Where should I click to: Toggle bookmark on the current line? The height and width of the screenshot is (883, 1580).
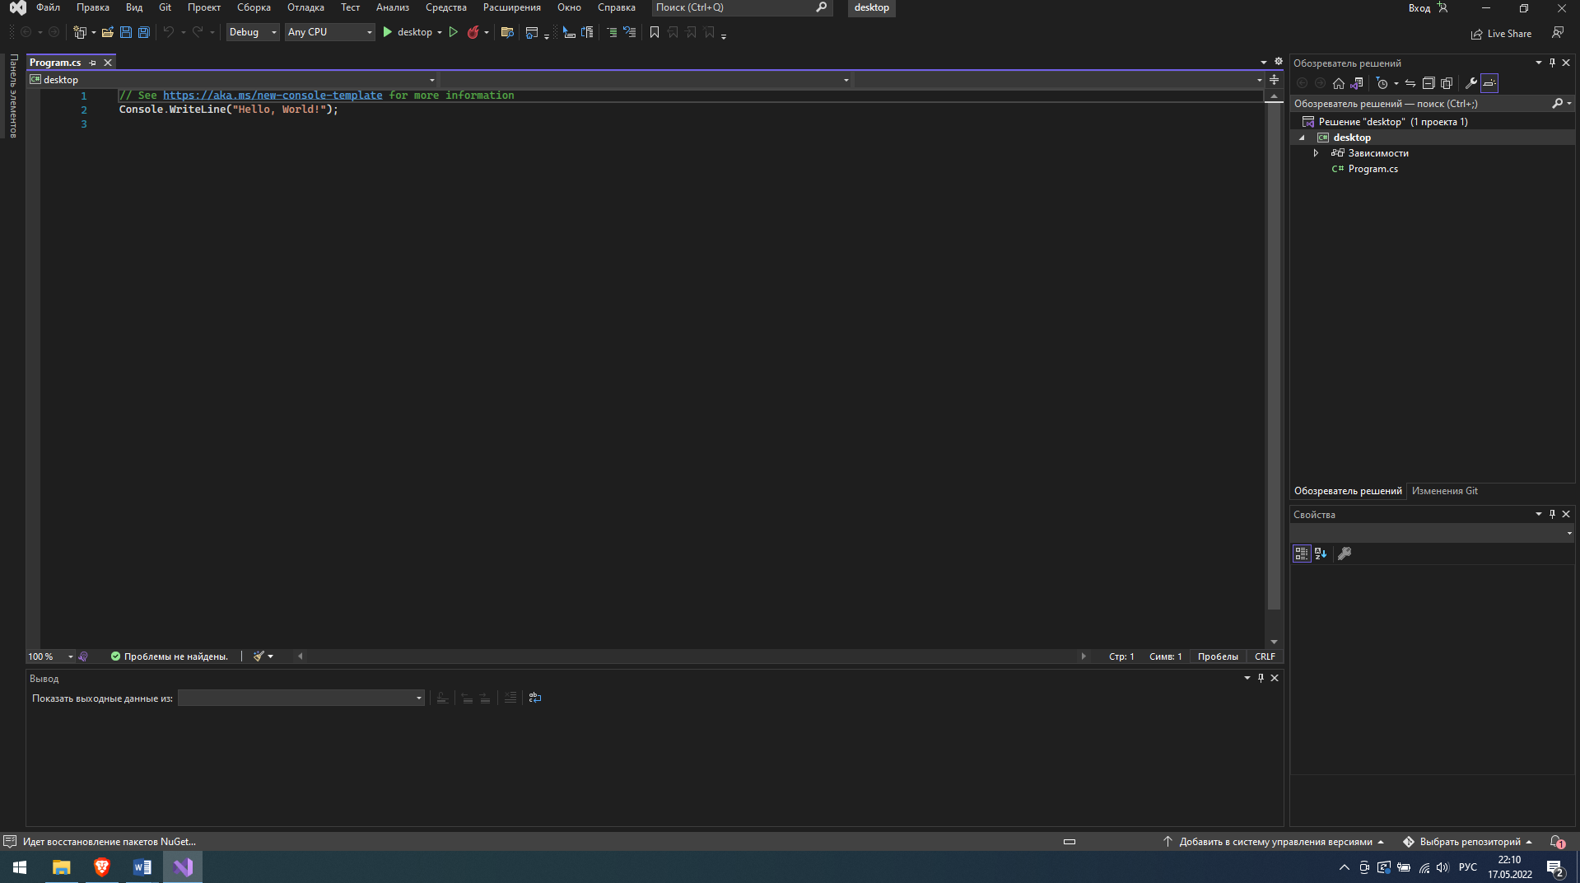655,32
